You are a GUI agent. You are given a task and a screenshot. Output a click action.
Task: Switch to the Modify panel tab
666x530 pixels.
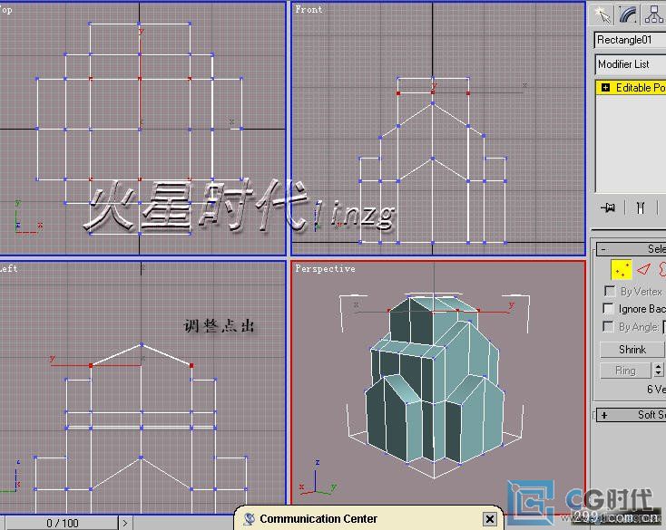pos(627,14)
